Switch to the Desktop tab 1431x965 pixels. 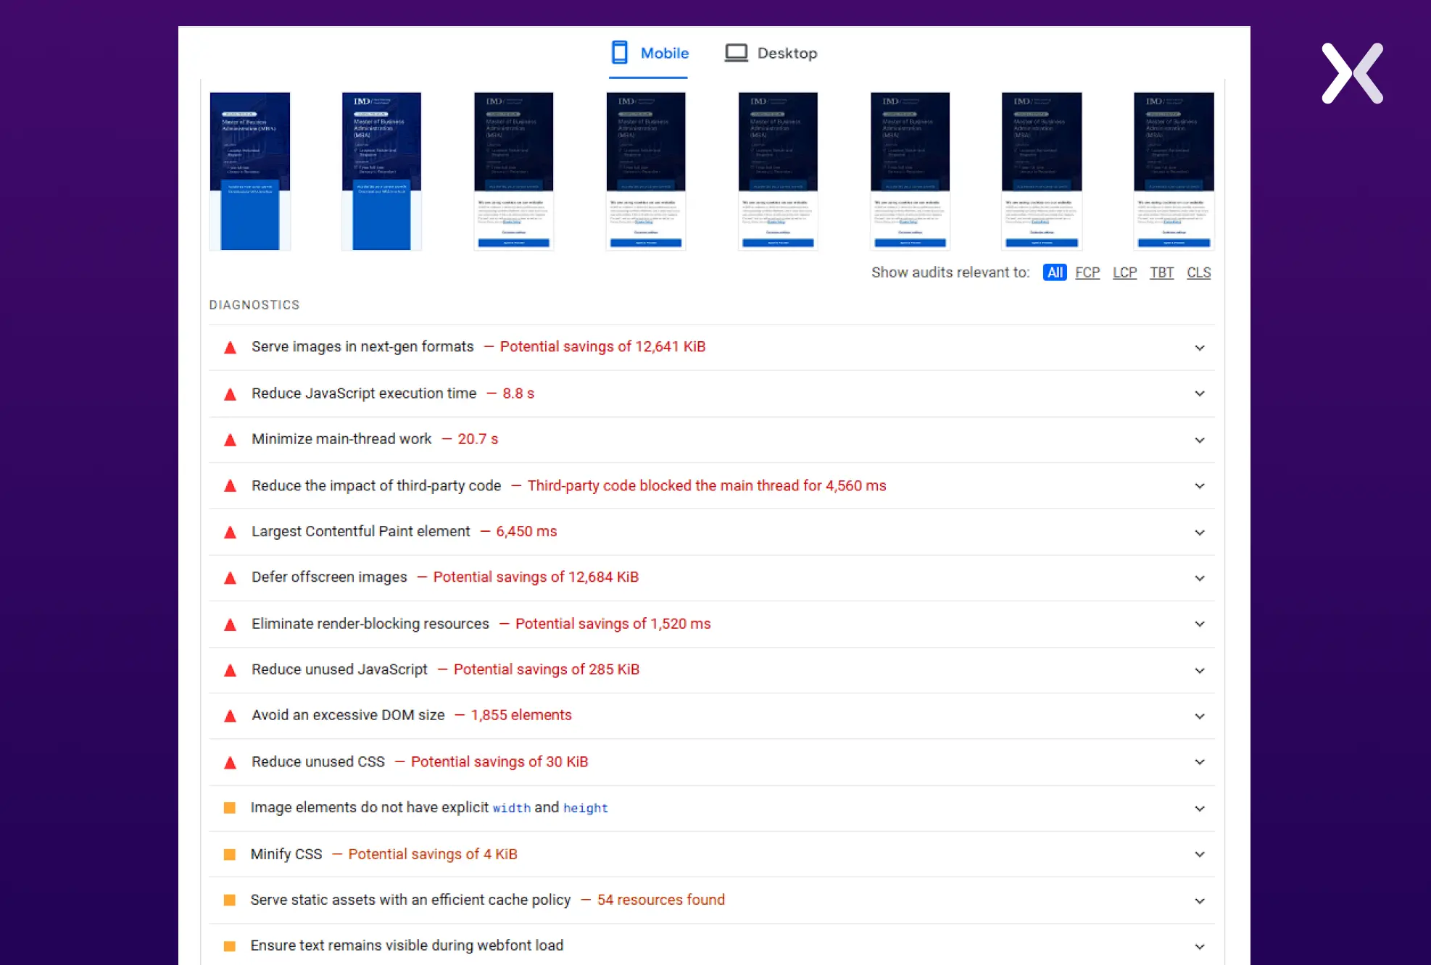coord(786,53)
